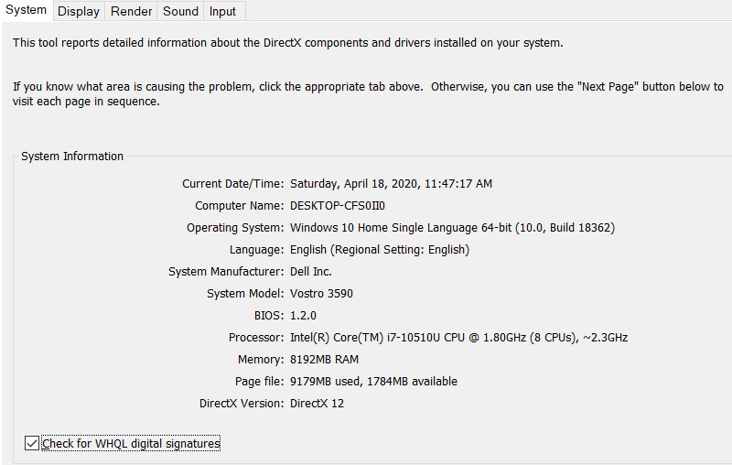Image resolution: width=732 pixels, height=465 pixels.
Task: Click the System tab
Action: 26,10
